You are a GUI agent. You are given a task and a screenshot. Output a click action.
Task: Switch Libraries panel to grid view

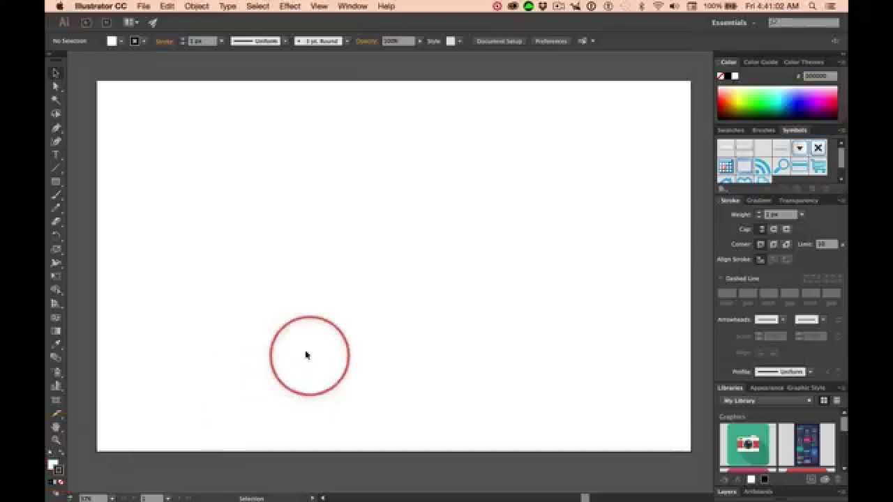(824, 400)
